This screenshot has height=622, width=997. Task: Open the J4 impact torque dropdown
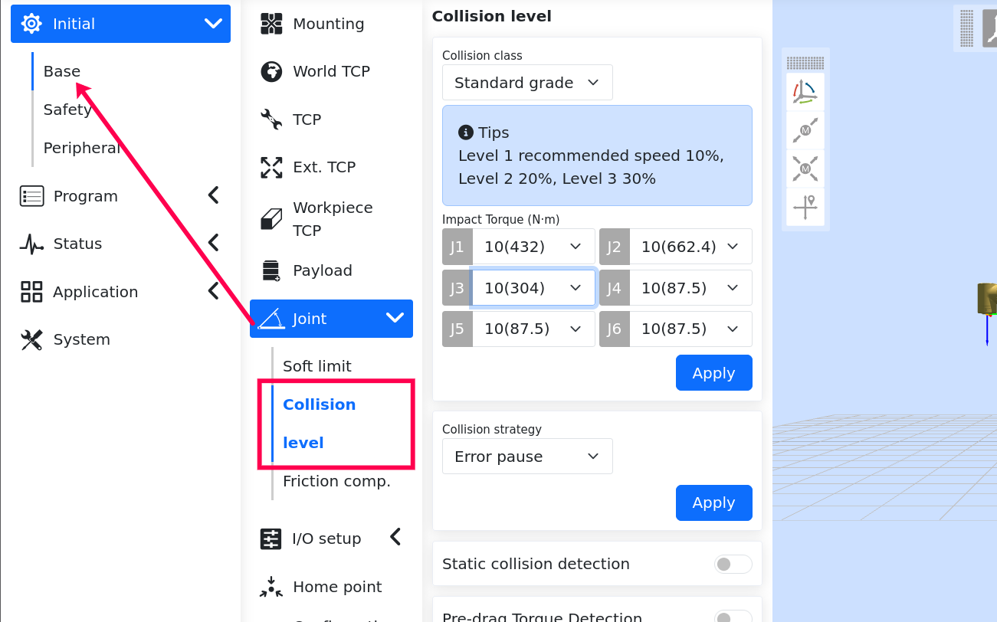[690, 288]
